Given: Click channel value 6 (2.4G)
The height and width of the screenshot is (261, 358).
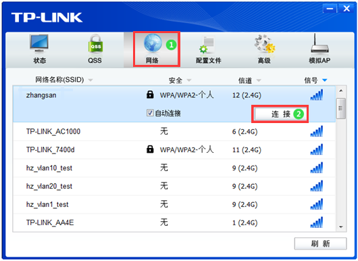Looking at the screenshot, I should click(245, 132).
